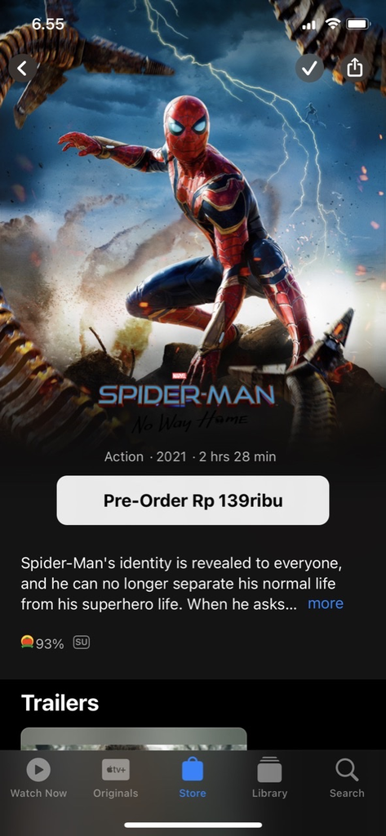Switch to the Originals tab
The image size is (386, 836).
pyautogui.click(x=116, y=778)
